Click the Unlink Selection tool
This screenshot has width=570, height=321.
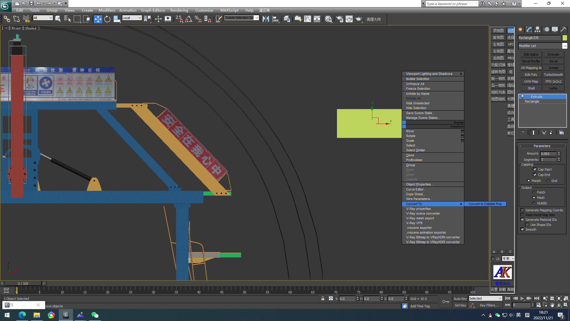tap(16, 19)
